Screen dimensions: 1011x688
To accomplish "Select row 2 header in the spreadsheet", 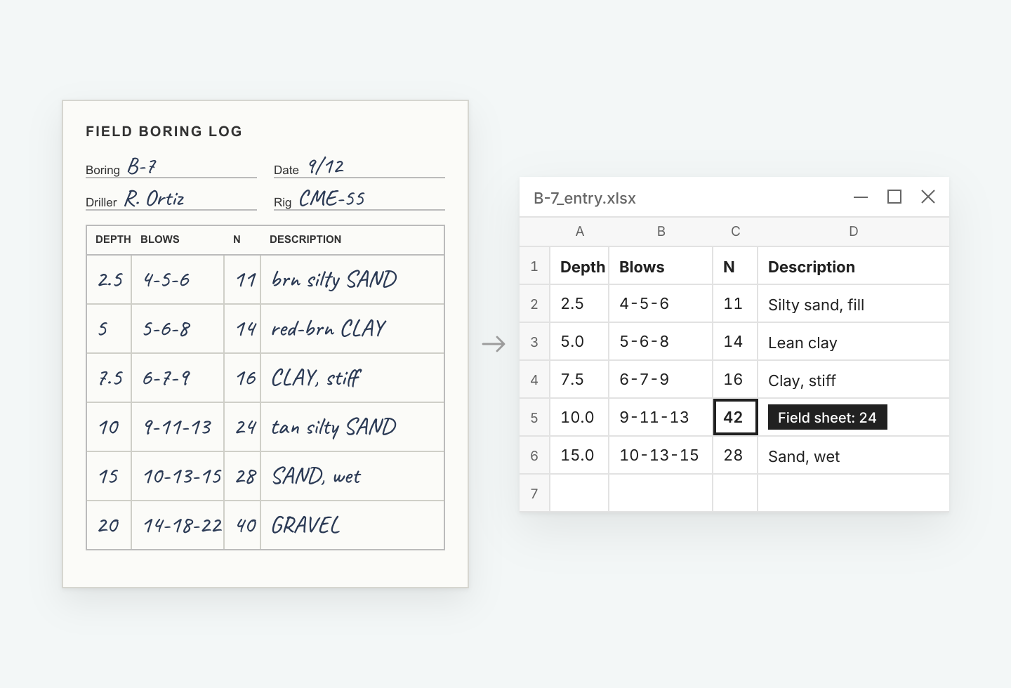I will pyautogui.click(x=534, y=304).
